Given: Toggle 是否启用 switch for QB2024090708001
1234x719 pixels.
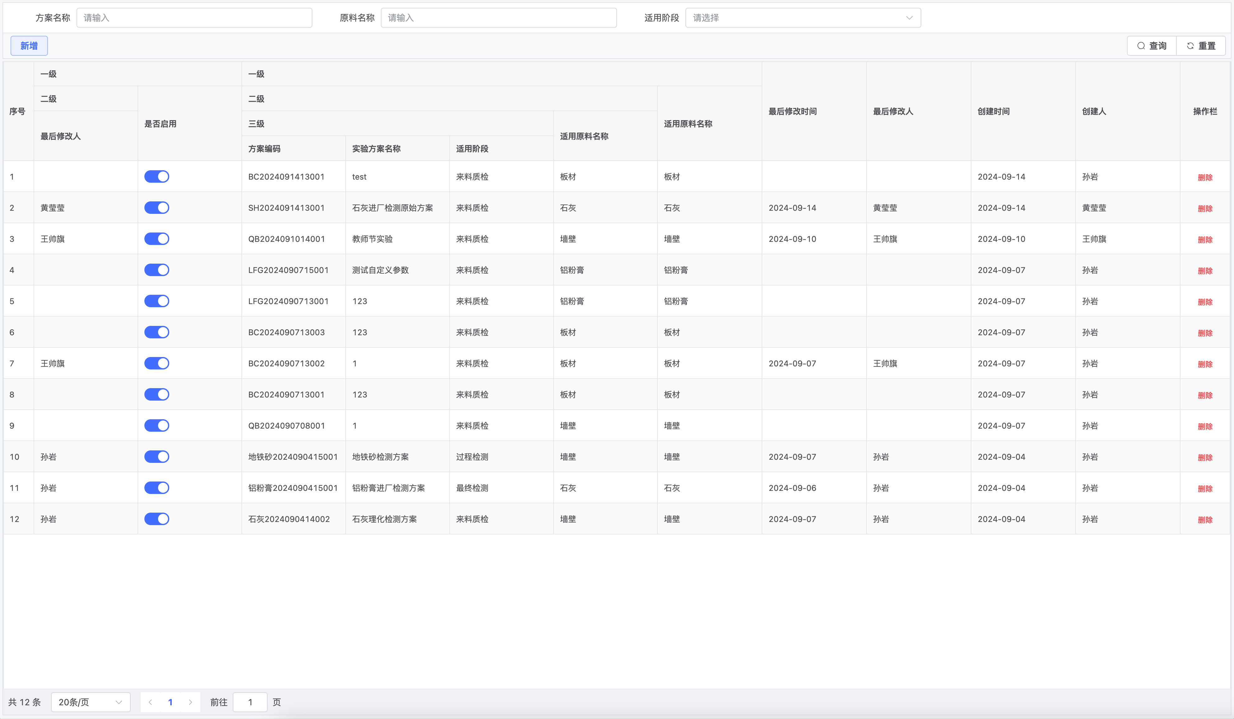Looking at the screenshot, I should click(157, 425).
